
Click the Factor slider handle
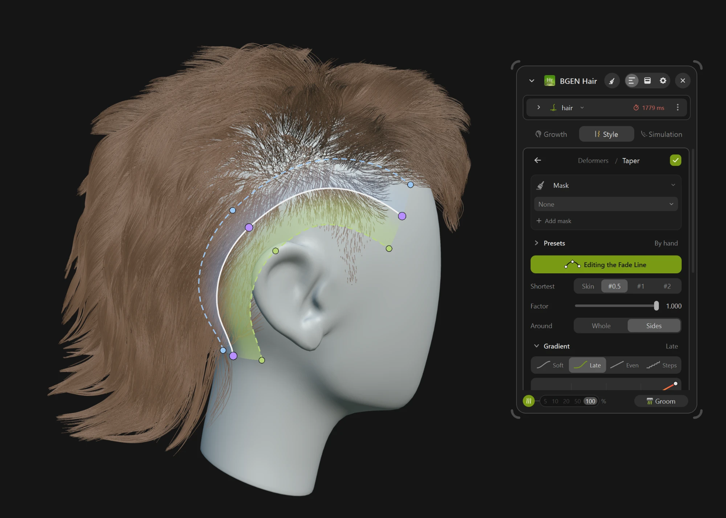[656, 306]
